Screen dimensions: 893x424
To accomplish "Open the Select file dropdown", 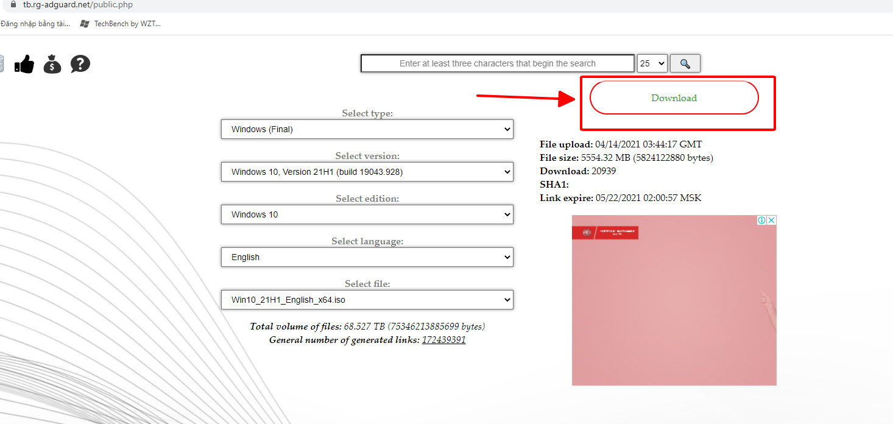I will pyautogui.click(x=367, y=300).
